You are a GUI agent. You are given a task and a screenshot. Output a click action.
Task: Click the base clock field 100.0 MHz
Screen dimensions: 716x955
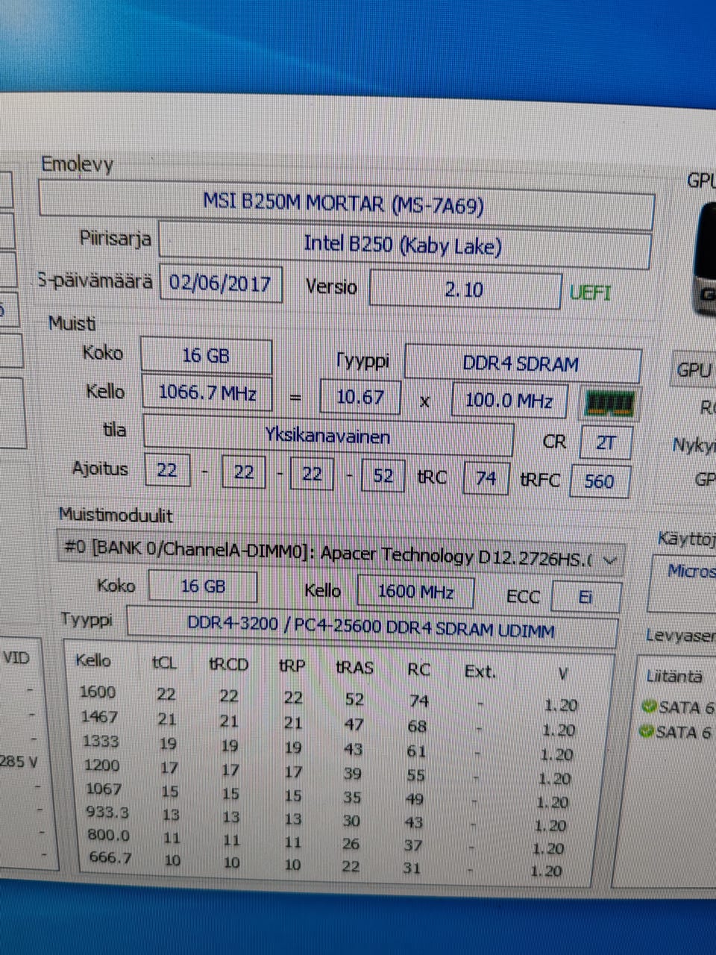pyautogui.click(x=509, y=401)
